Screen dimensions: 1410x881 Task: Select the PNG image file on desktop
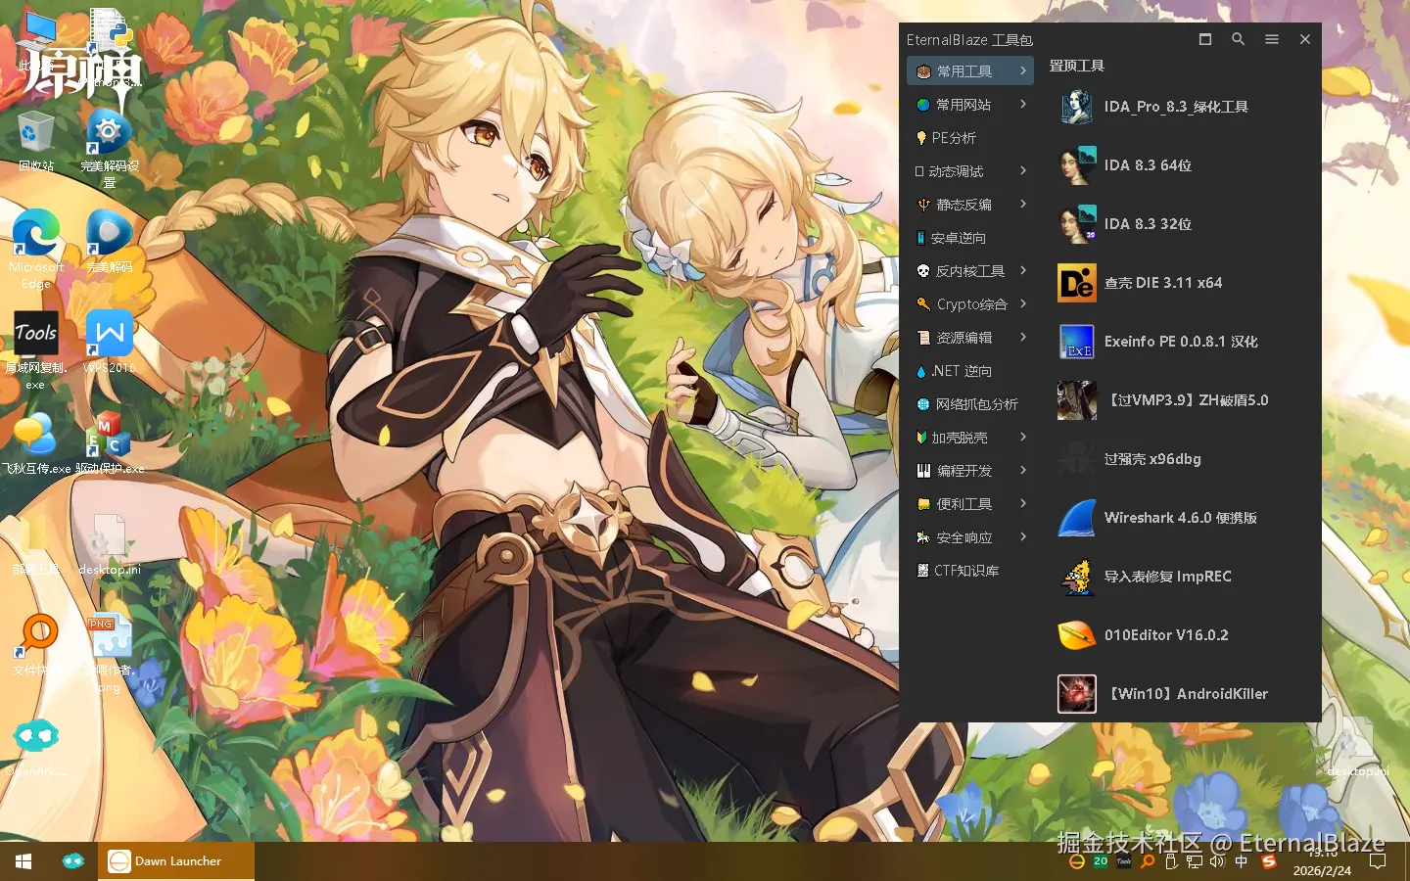(x=110, y=654)
